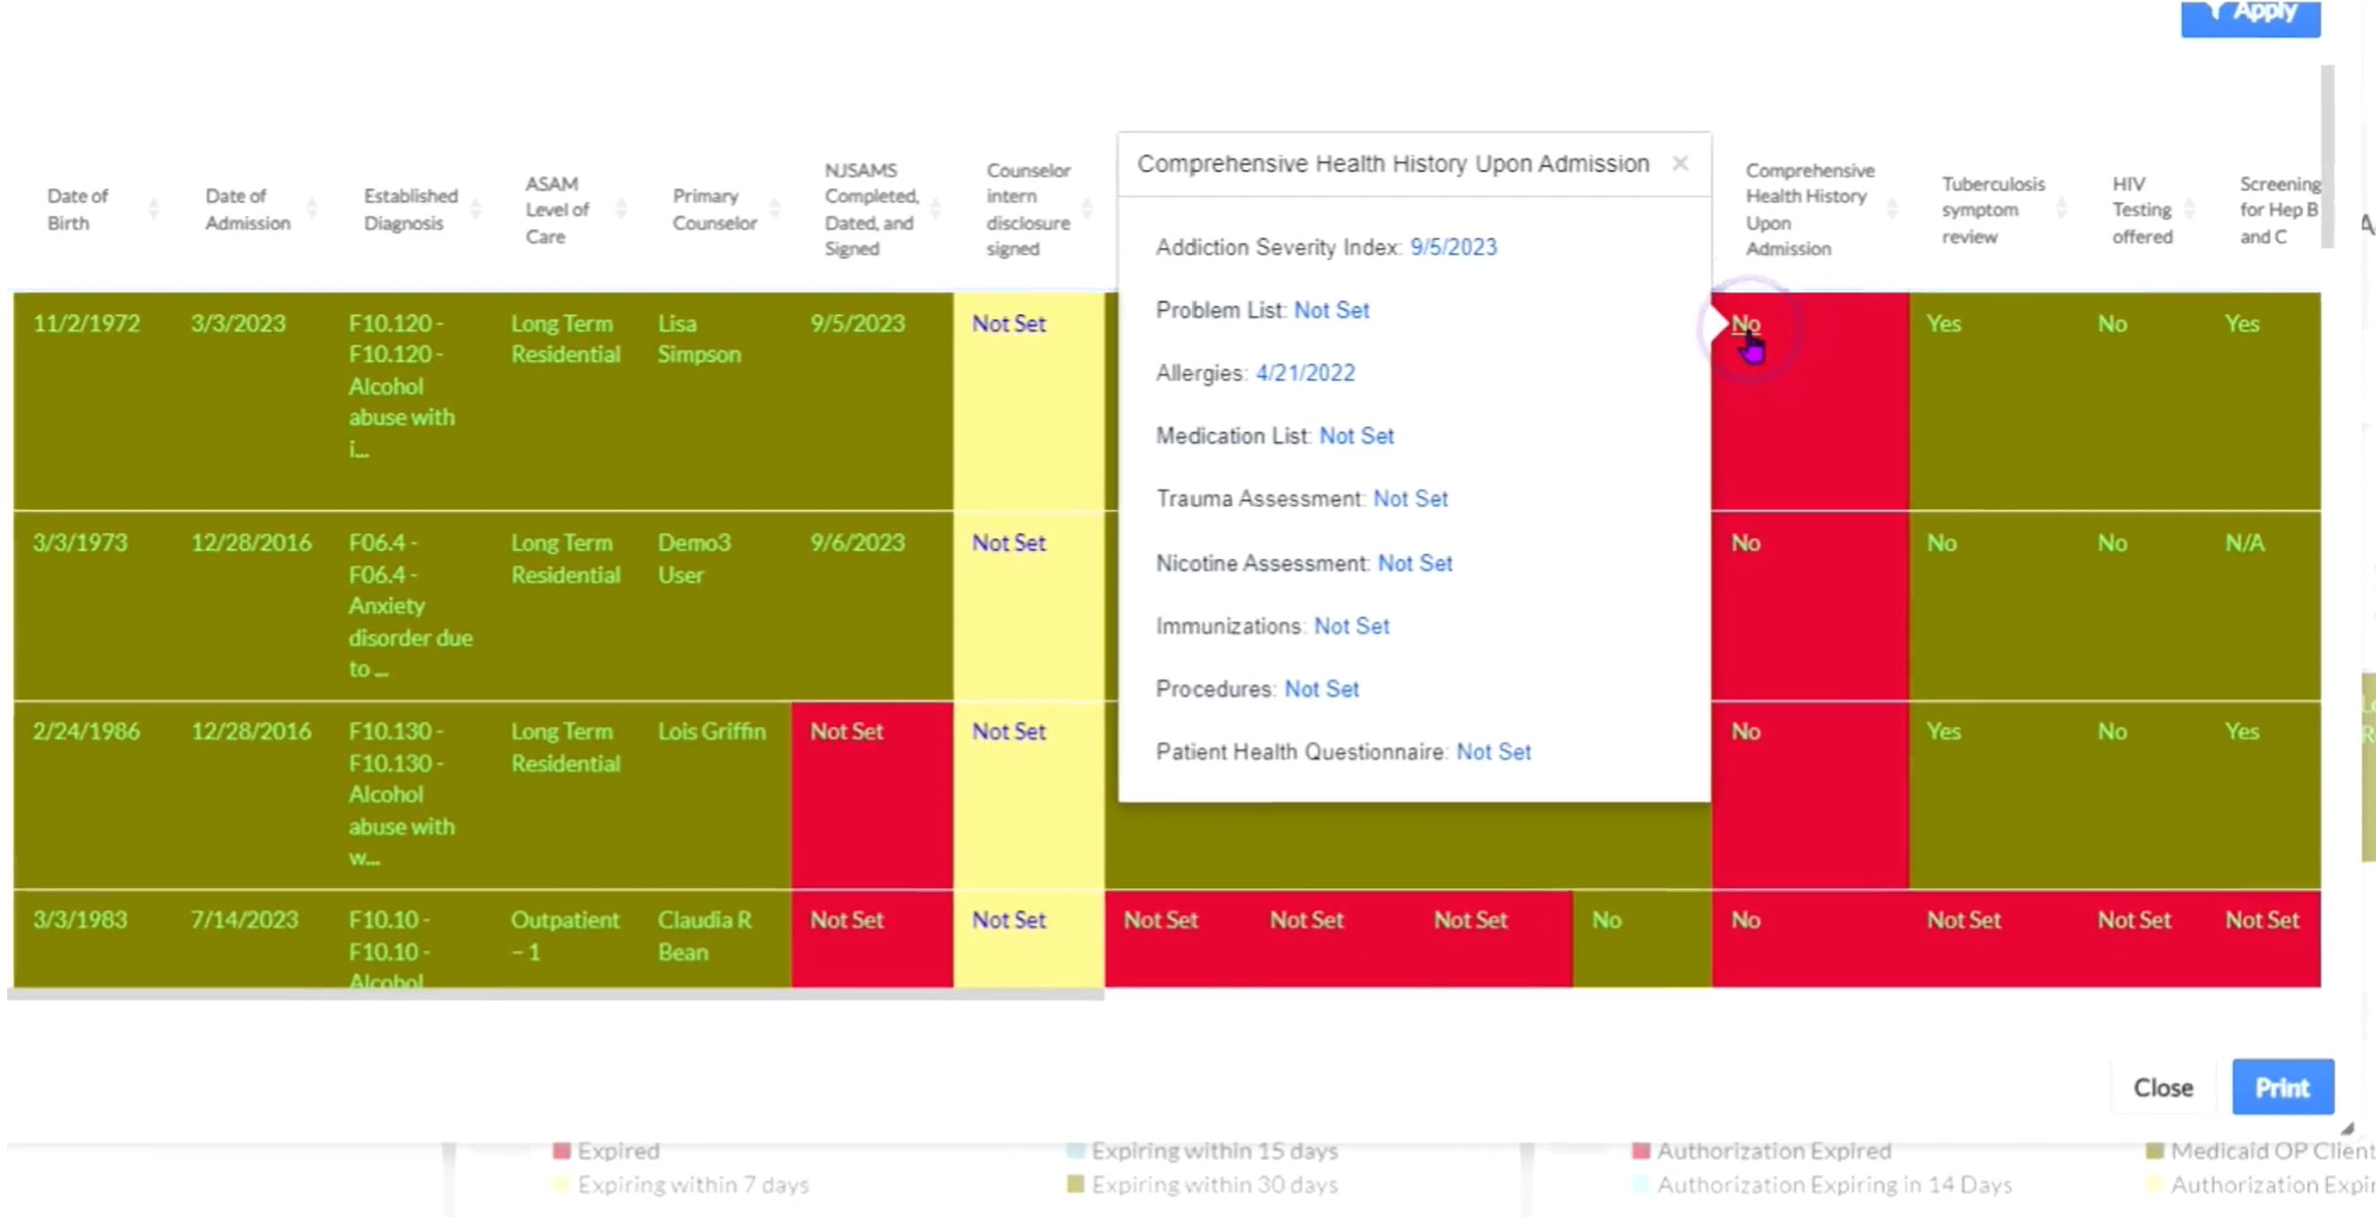Sort by Established Diagnosis column
Screen dimensions: 2376x1217
(x=475, y=210)
